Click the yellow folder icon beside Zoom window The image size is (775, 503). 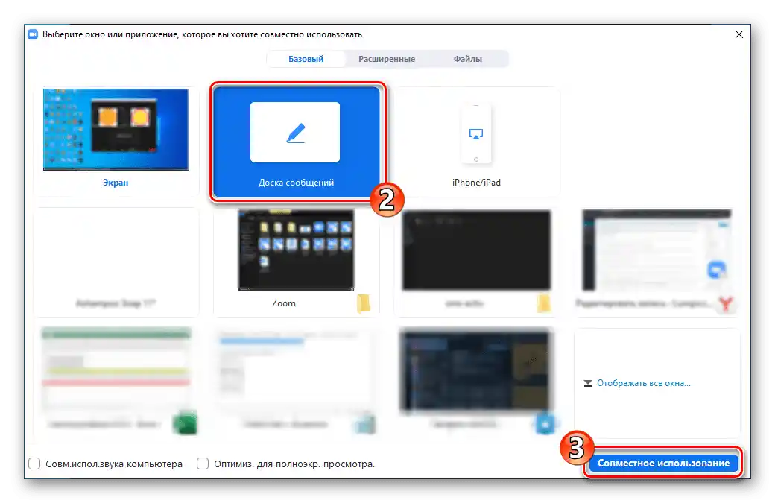tap(363, 303)
